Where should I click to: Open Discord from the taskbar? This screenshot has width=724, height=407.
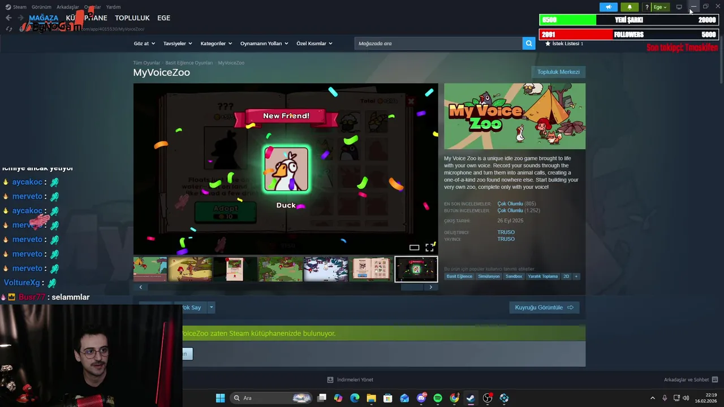click(x=421, y=398)
